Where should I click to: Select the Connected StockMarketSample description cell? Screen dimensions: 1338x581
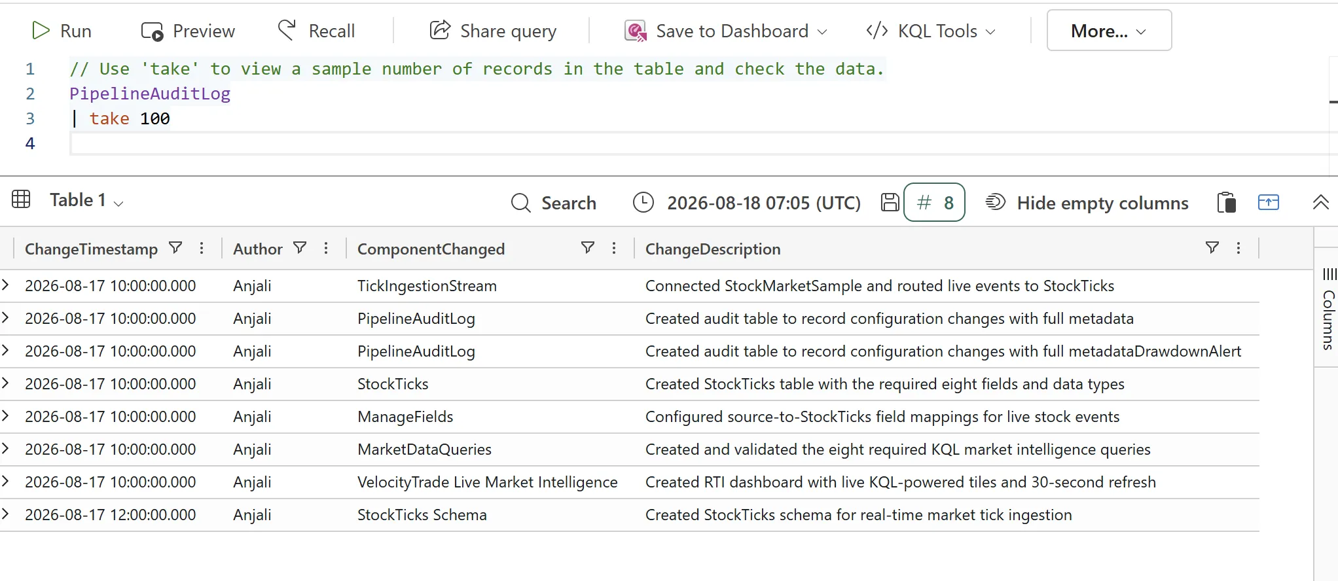[x=880, y=286]
